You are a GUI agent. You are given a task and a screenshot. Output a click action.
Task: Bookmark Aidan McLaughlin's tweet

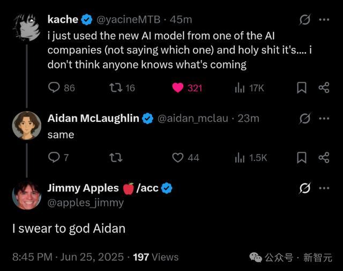tap(302, 157)
